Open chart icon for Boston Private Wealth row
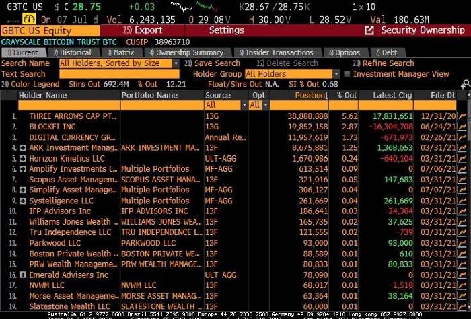 point(462,254)
